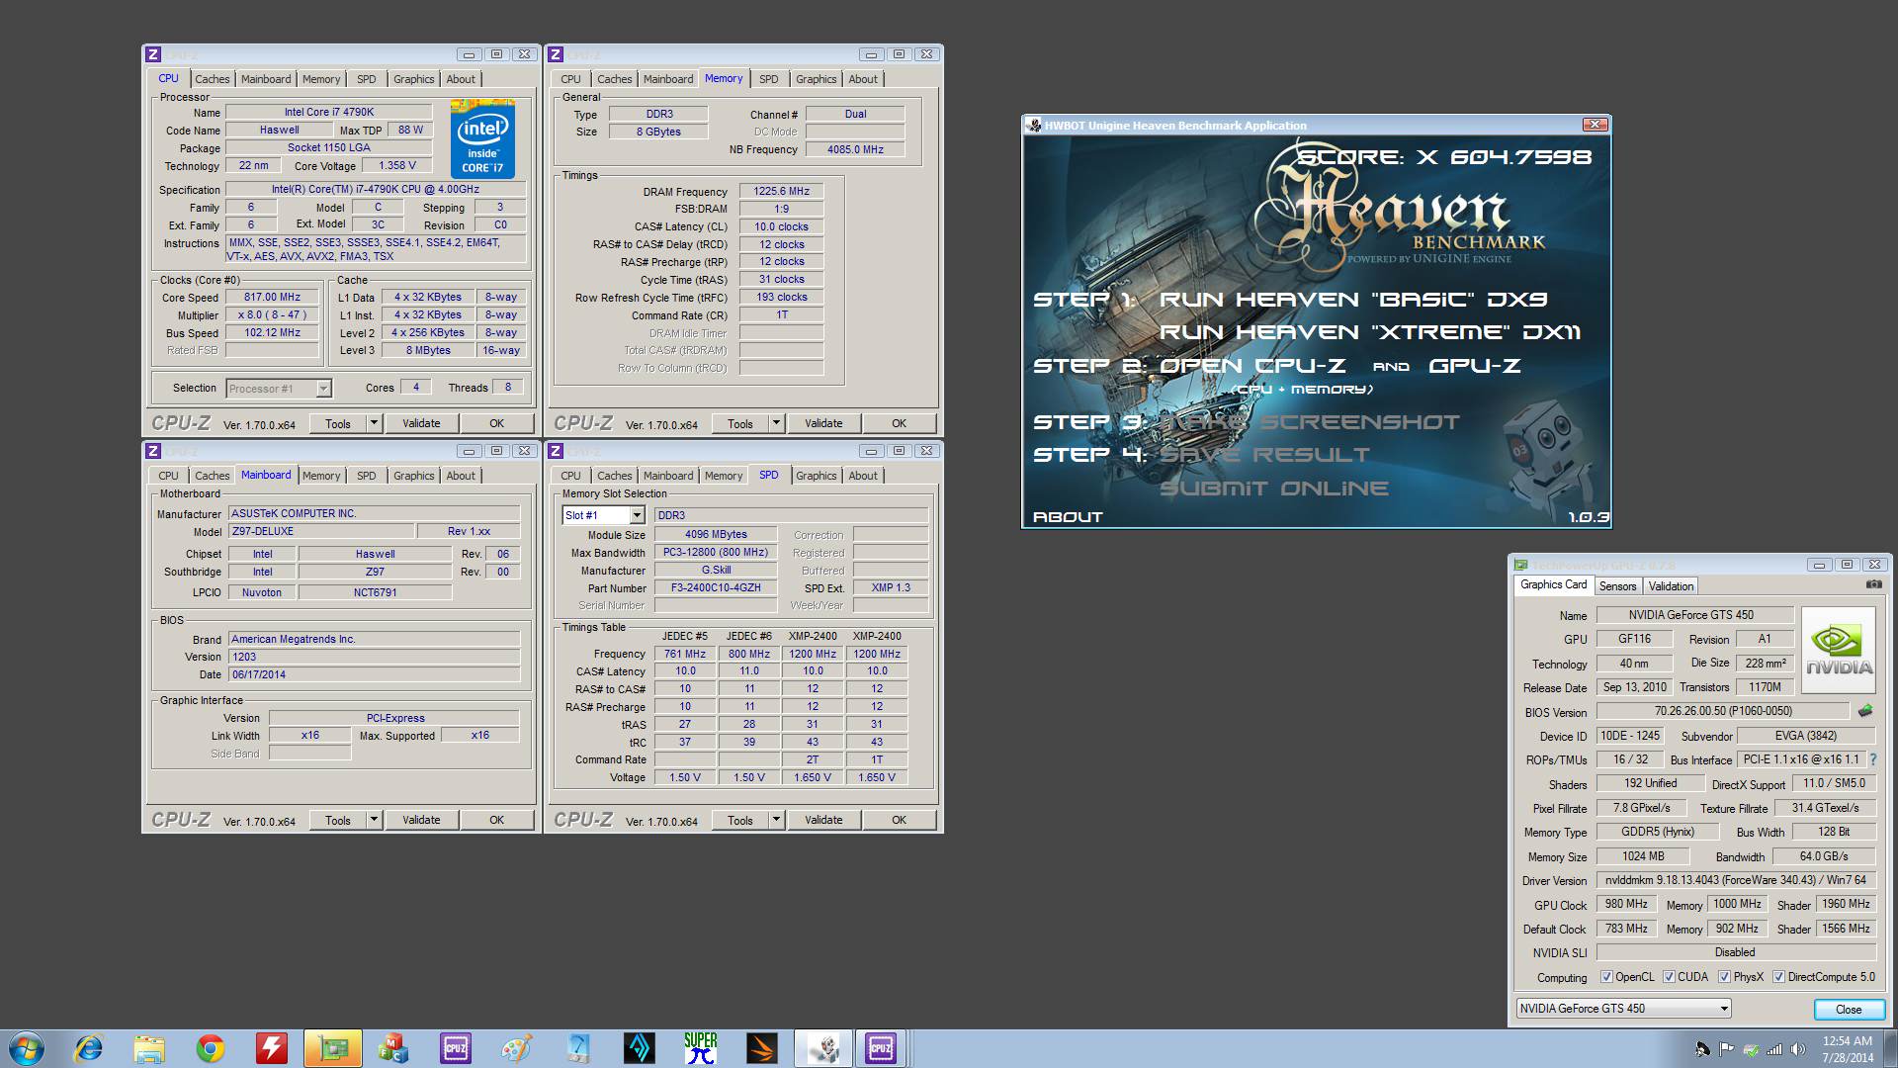Click the red lightning bolt taskbar icon
1898x1068 pixels.
tap(271, 1048)
